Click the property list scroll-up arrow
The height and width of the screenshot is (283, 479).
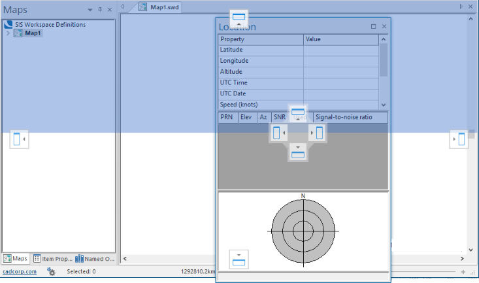click(x=384, y=39)
